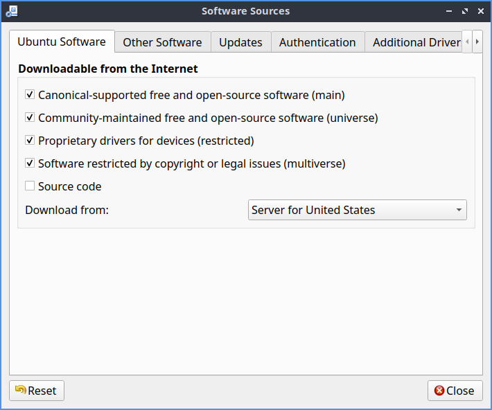
Task: Uncheck Community-maintained software (universe)
Action: click(x=30, y=118)
